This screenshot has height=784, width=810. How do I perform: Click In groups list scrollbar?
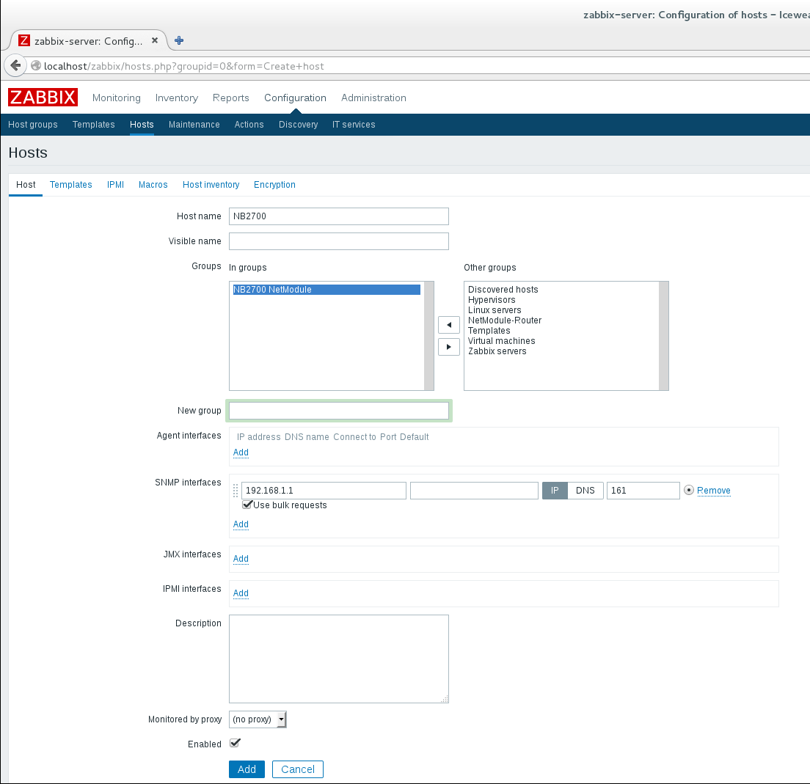coord(428,336)
